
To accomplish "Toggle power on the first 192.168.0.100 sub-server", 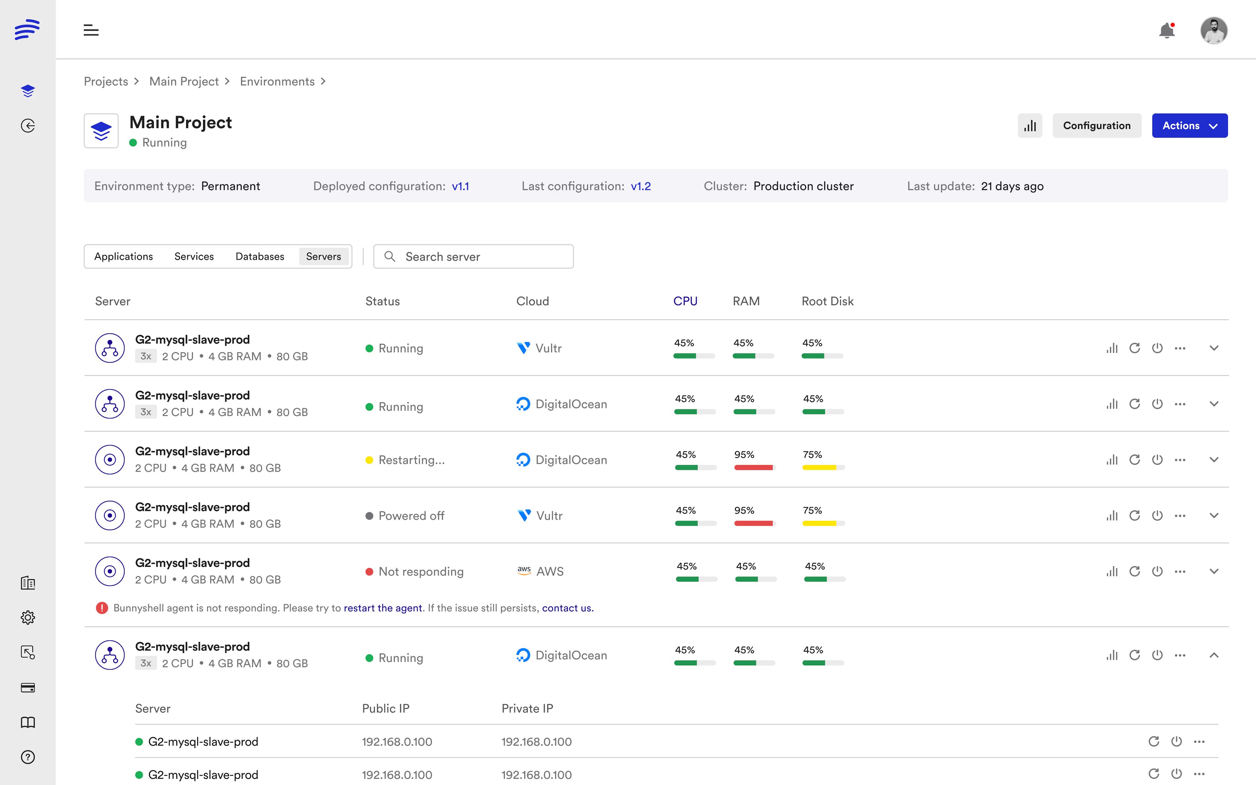I will point(1176,741).
